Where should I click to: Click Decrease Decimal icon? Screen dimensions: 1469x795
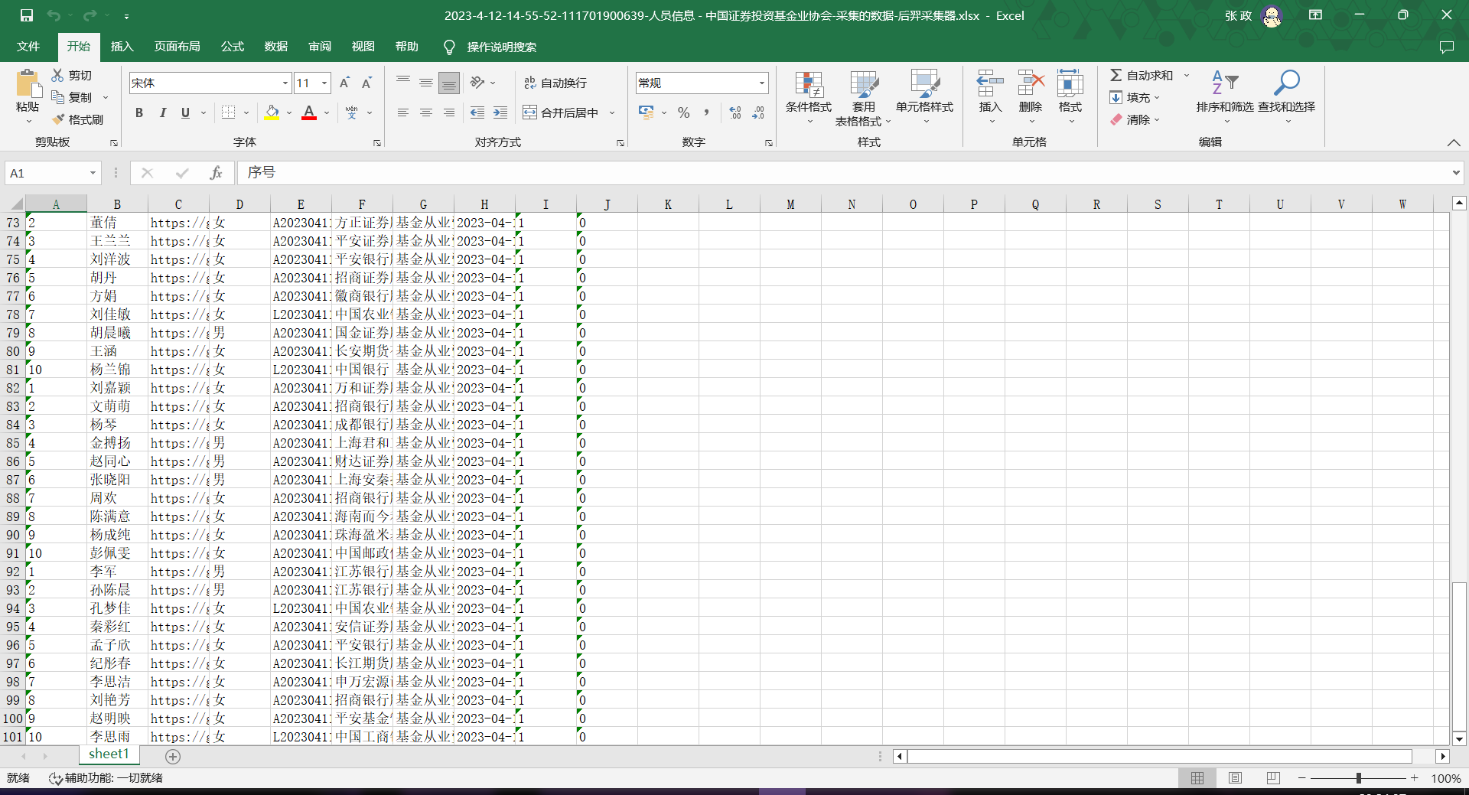click(758, 112)
